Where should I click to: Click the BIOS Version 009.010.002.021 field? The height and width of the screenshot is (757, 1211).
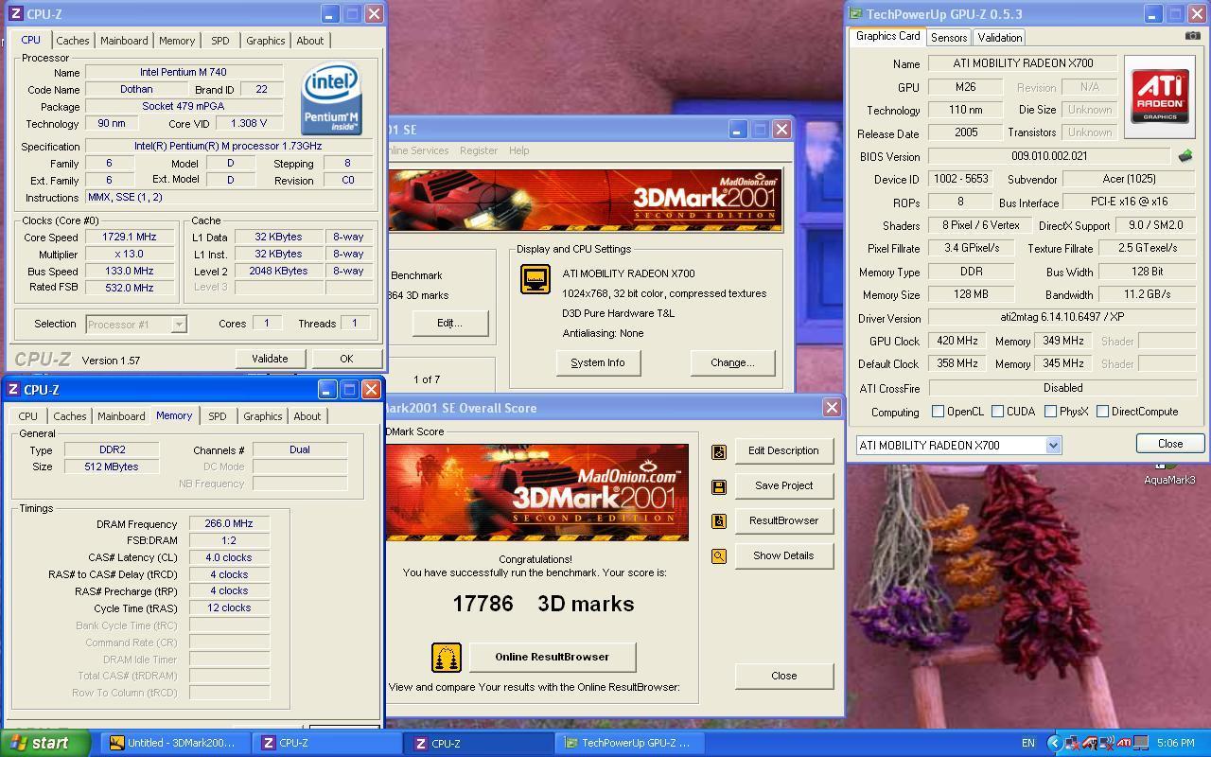(1049, 156)
